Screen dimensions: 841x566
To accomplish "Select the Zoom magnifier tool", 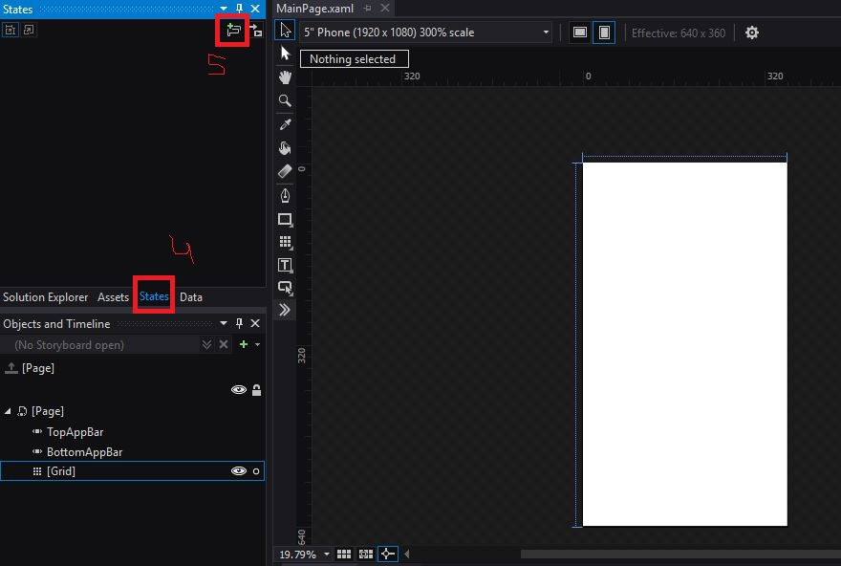I will 285,100.
